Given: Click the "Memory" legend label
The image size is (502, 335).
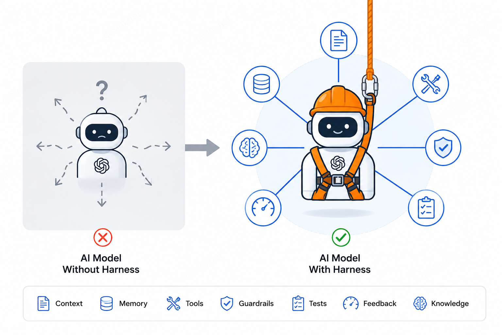Looking at the screenshot, I should 133,304.
